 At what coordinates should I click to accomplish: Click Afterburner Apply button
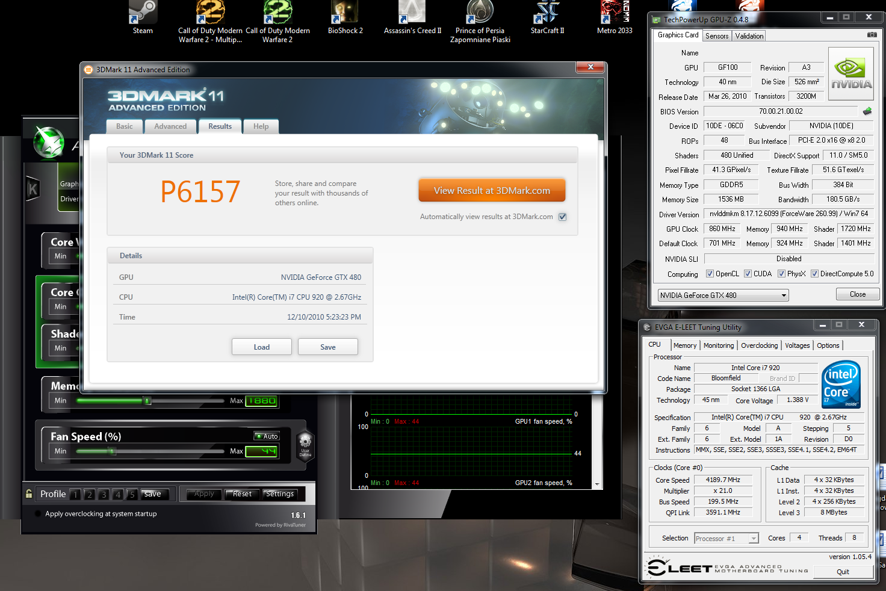[204, 494]
